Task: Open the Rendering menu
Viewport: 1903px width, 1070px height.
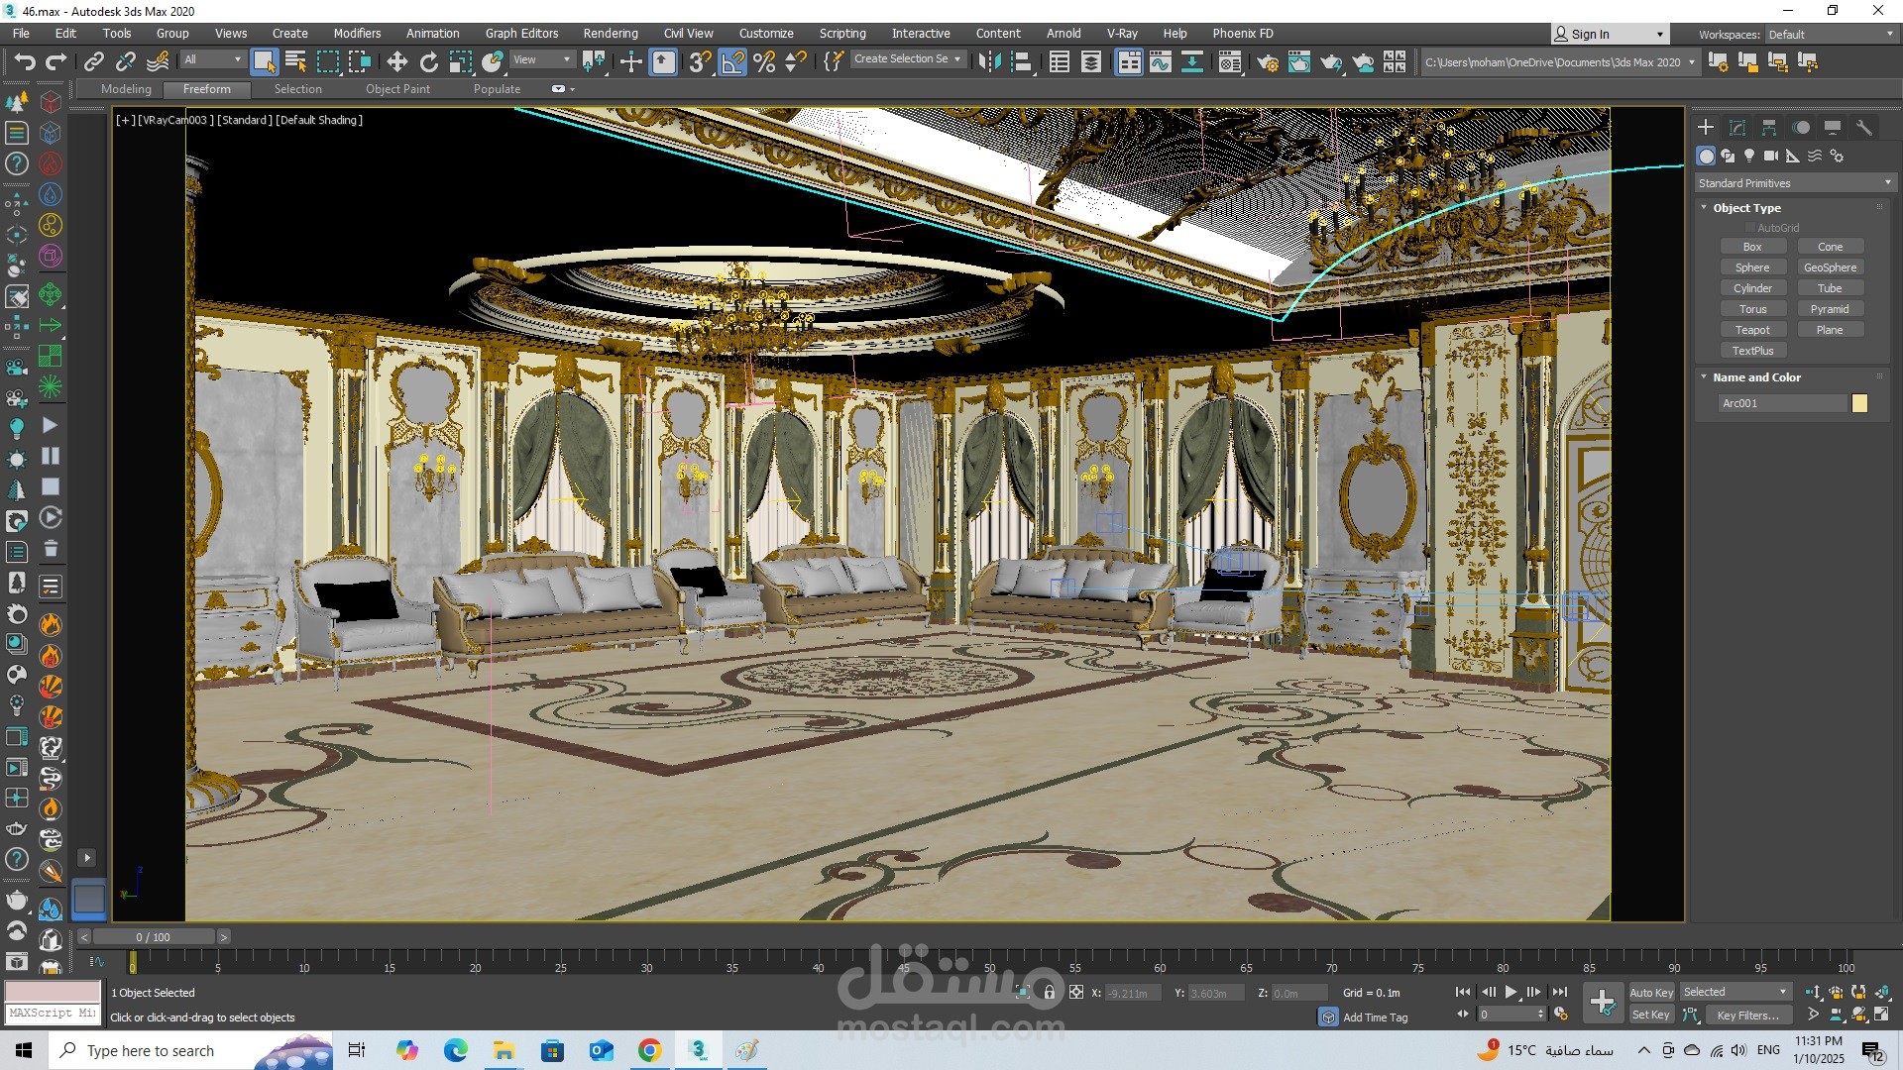Action: click(610, 33)
